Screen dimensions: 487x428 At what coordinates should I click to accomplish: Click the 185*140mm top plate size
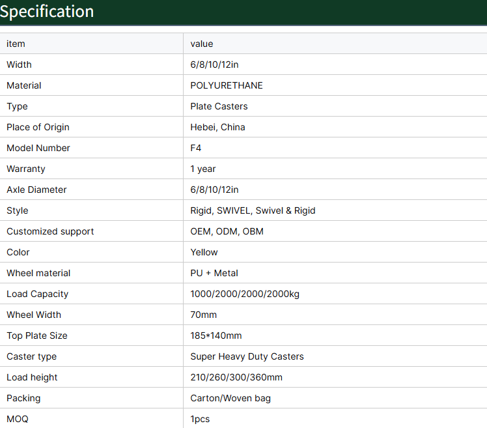pyautogui.click(x=216, y=335)
